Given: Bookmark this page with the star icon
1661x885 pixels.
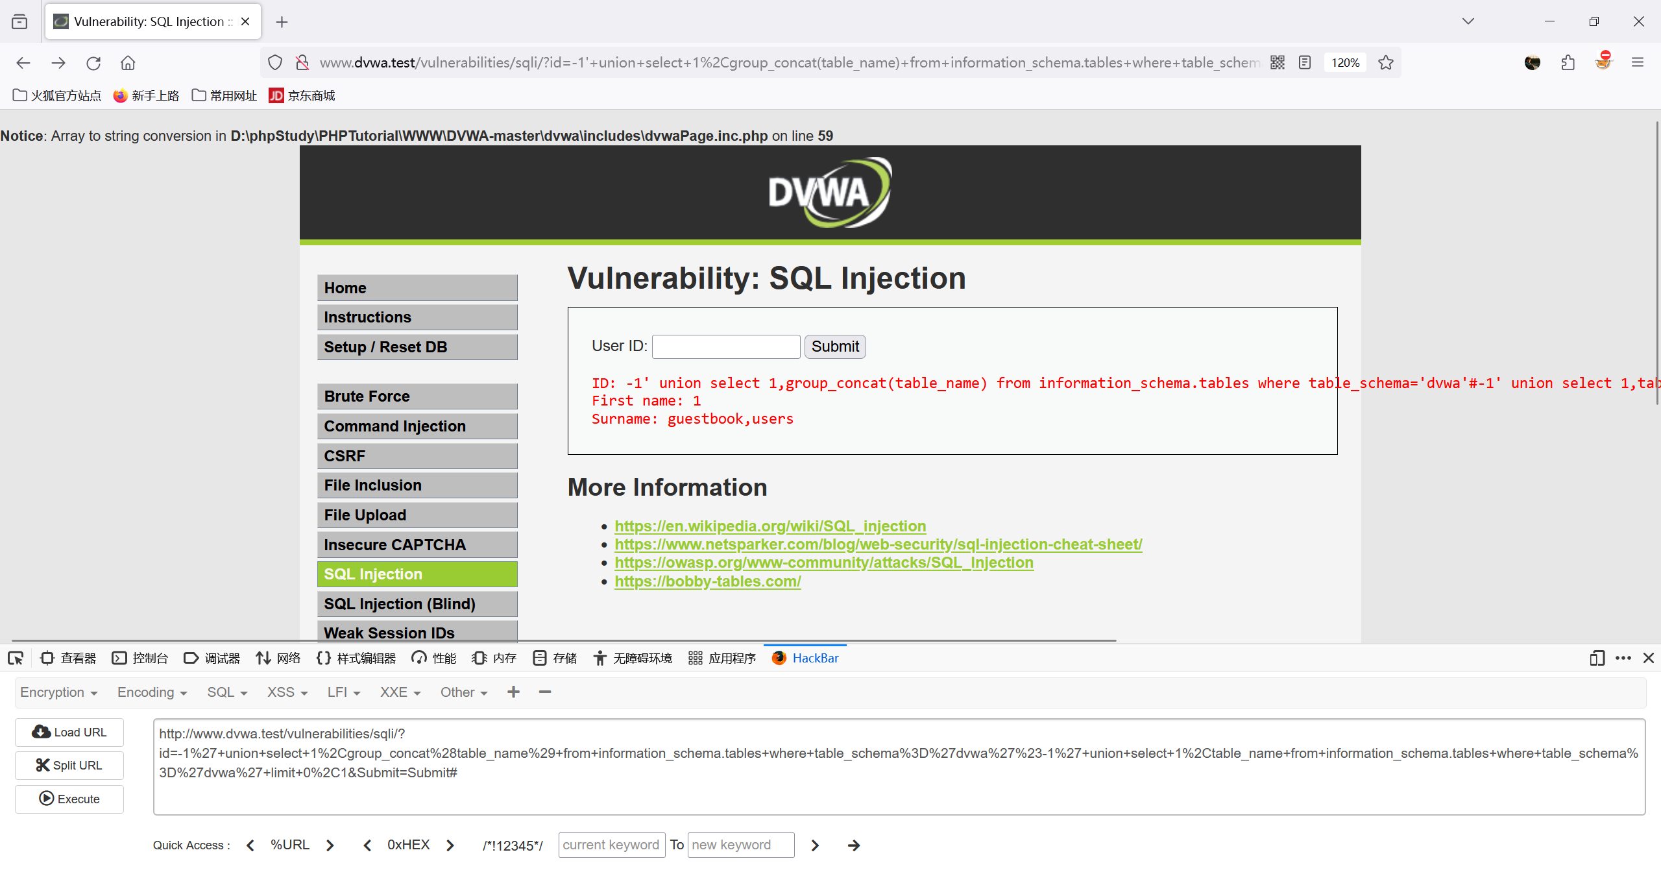Looking at the screenshot, I should pyautogui.click(x=1386, y=62).
